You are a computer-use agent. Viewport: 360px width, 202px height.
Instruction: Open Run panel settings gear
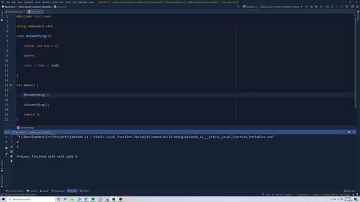coord(349,132)
